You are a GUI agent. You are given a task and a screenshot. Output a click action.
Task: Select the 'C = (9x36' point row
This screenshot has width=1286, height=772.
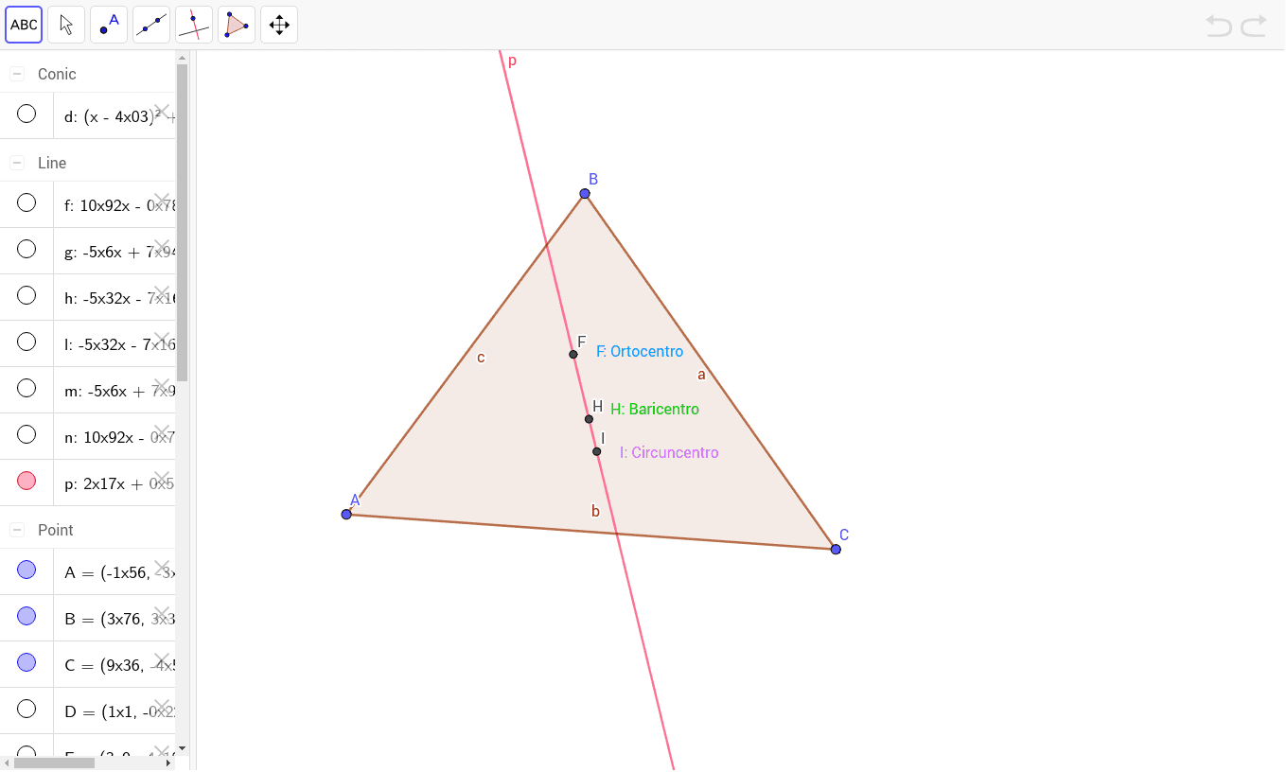tap(88, 664)
